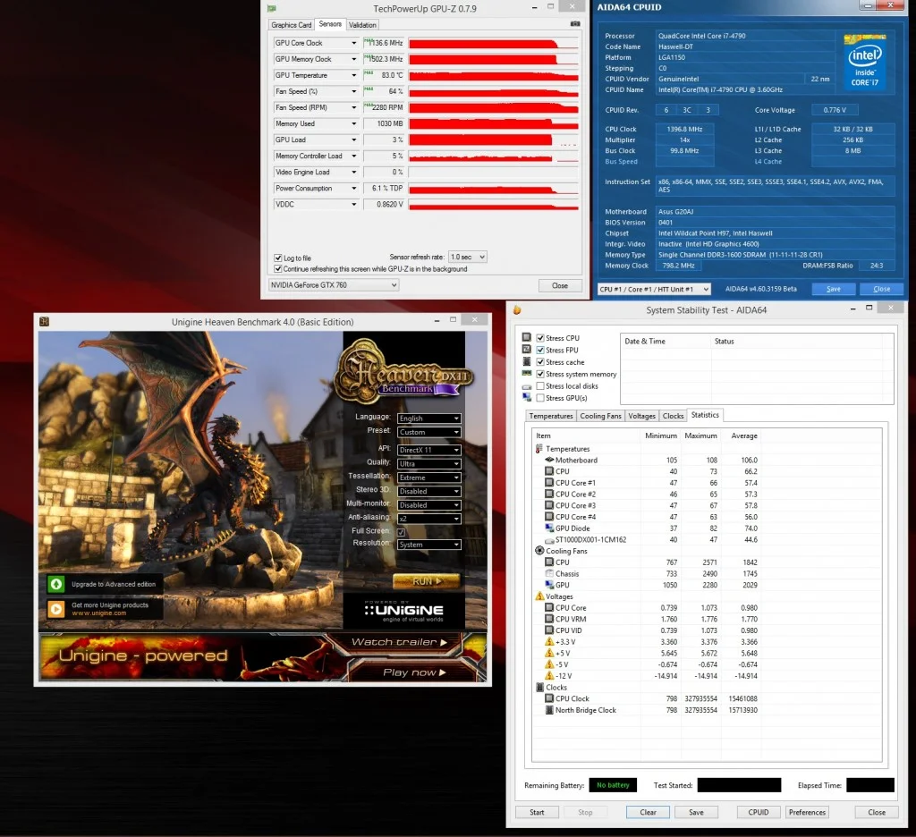Switch to GPU-Z Graphics Card tab

point(291,24)
